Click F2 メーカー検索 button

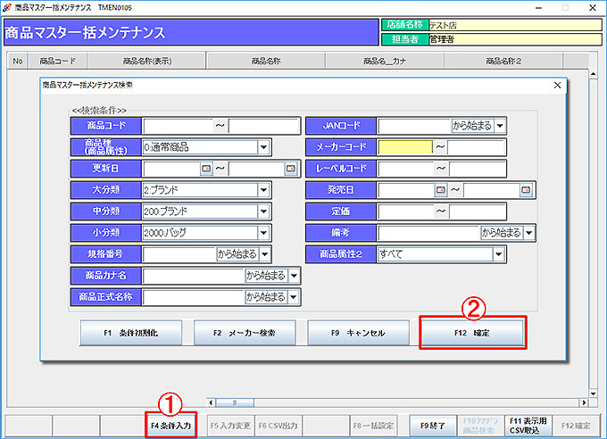tap(245, 333)
